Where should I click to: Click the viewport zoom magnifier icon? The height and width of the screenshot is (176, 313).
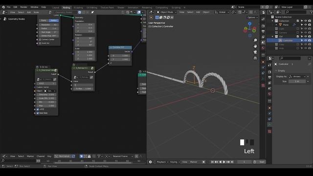255,40
